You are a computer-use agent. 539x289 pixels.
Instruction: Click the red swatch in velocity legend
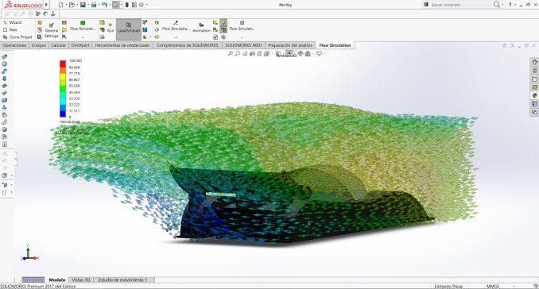click(63, 64)
